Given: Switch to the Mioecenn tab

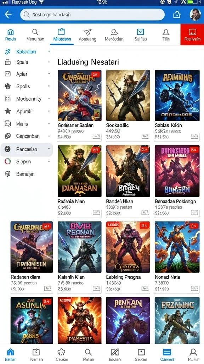Looking at the screenshot, I should click(62, 35).
